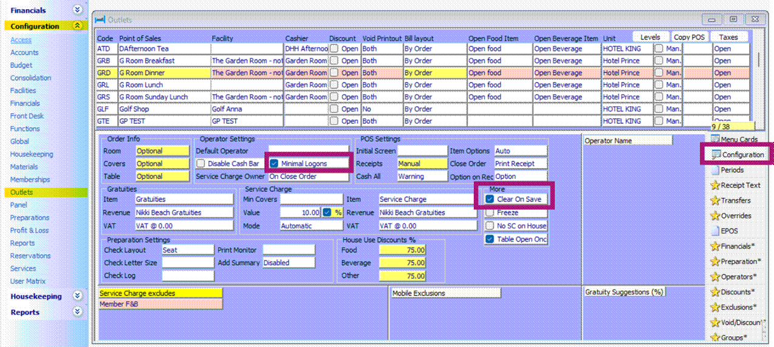Open the starred Operators* item
The image size is (774, 347).
pos(733,277)
